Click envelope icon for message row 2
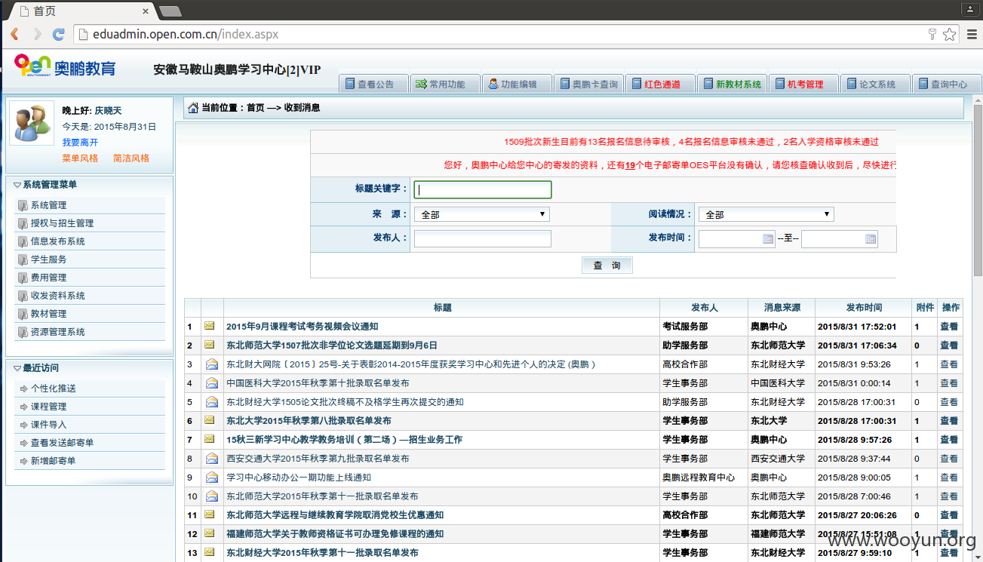The image size is (983, 562). coord(210,345)
